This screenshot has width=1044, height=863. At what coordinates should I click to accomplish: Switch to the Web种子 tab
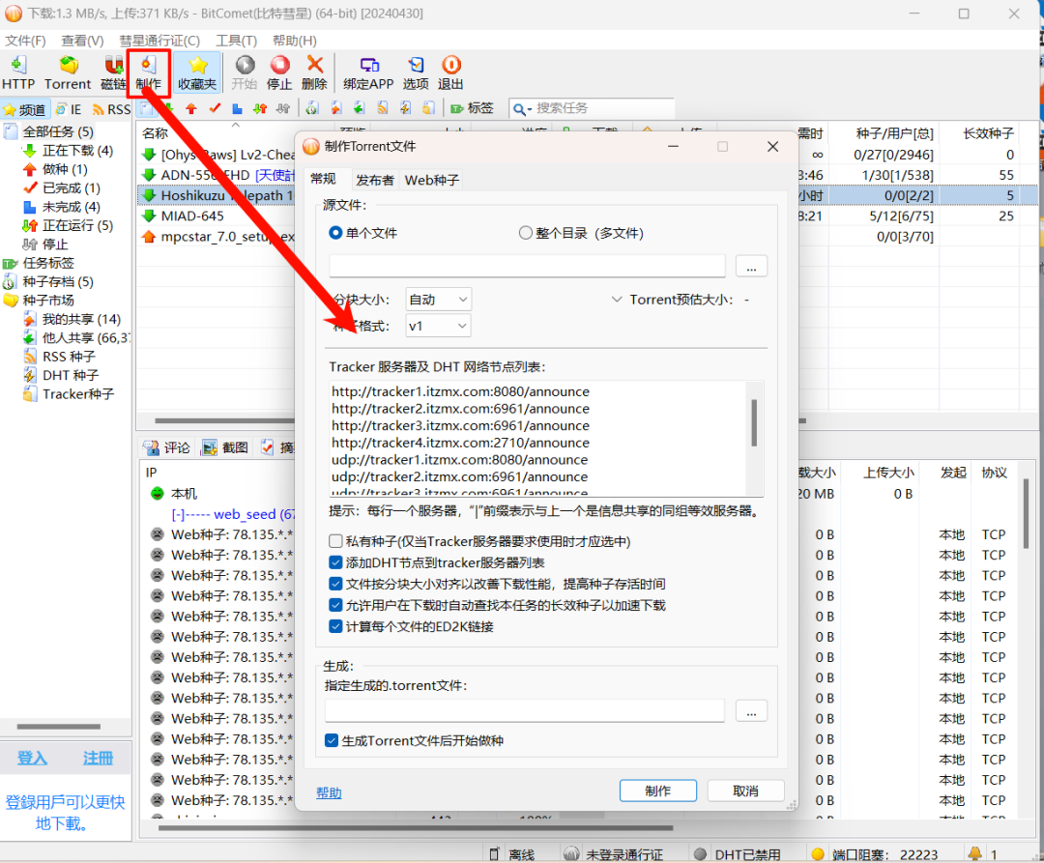point(432,180)
